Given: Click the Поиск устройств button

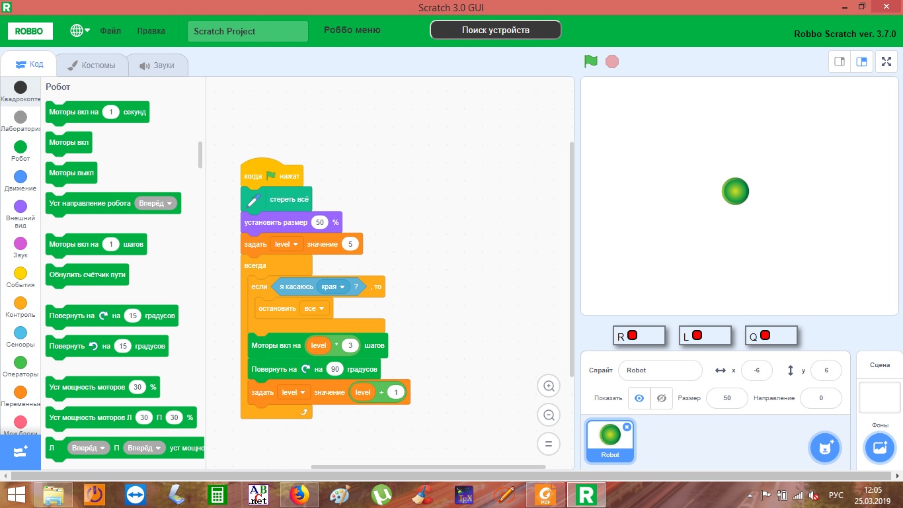Looking at the screenshot, I should tap(496, 30).
